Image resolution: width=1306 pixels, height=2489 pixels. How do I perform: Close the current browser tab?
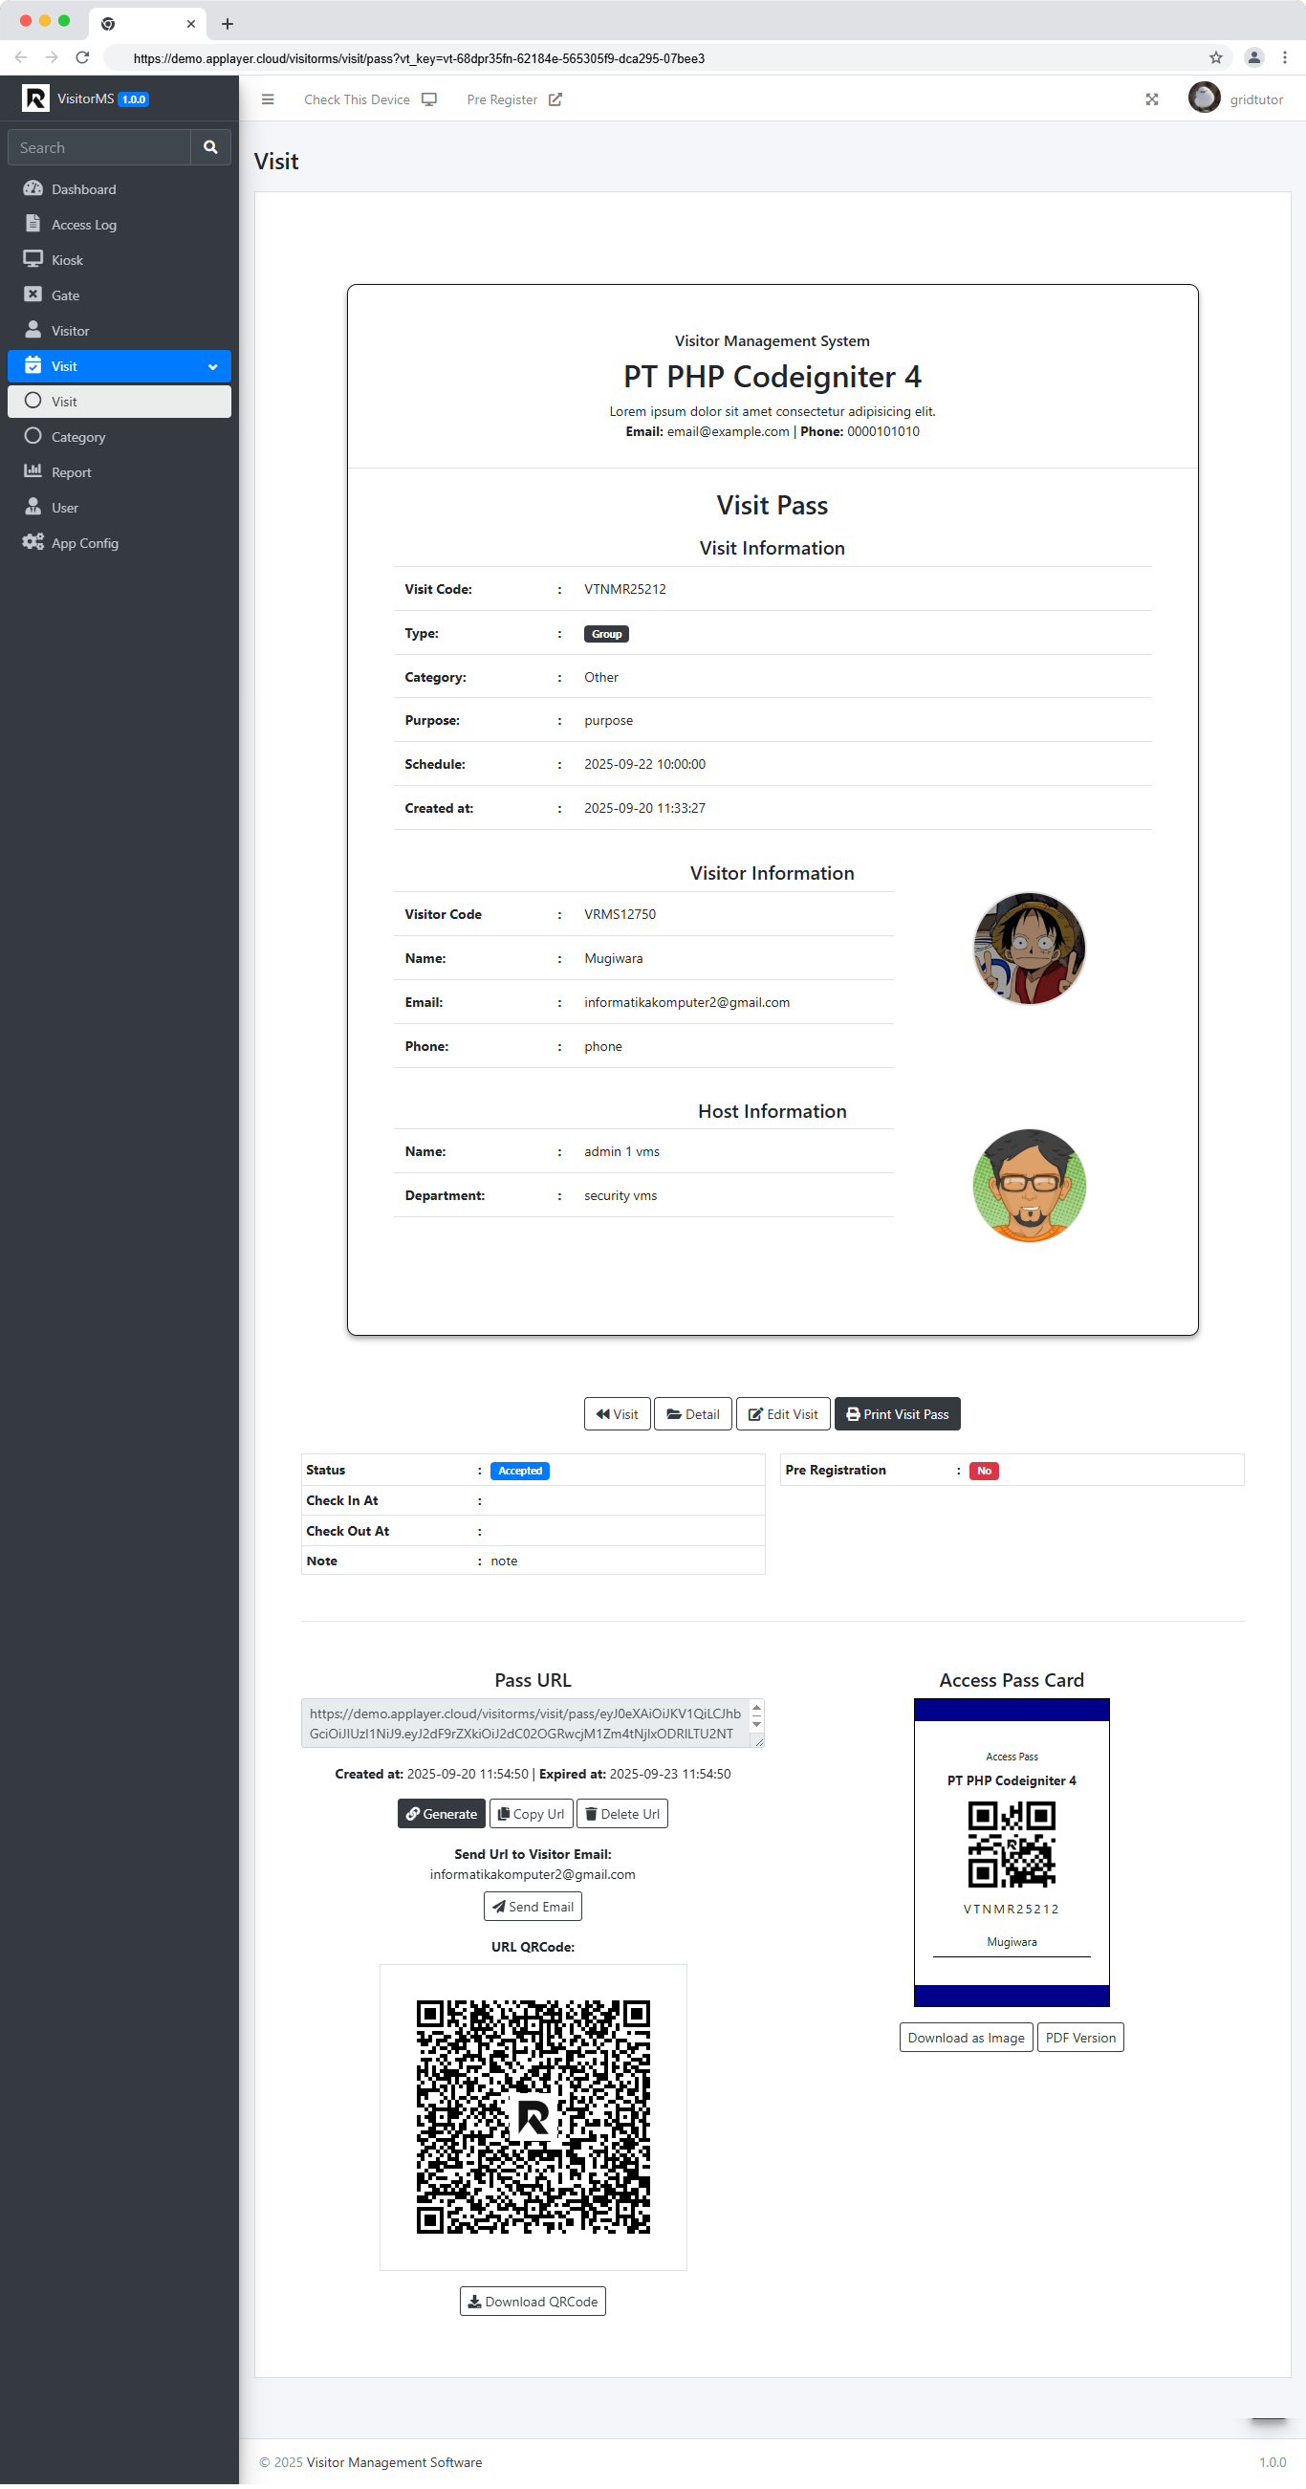tap(191, 23)
